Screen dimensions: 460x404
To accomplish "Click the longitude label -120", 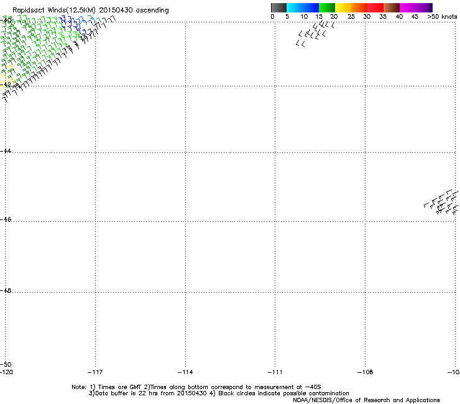I will 6,372.
